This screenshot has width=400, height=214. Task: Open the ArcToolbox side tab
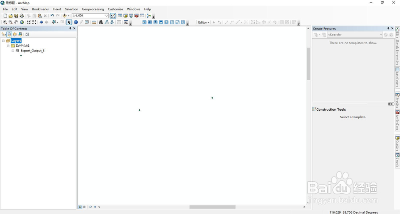[x=398, y=120]
